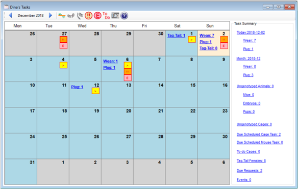Click the yellow arrow marker on December 1

click(x=192, y=39)
